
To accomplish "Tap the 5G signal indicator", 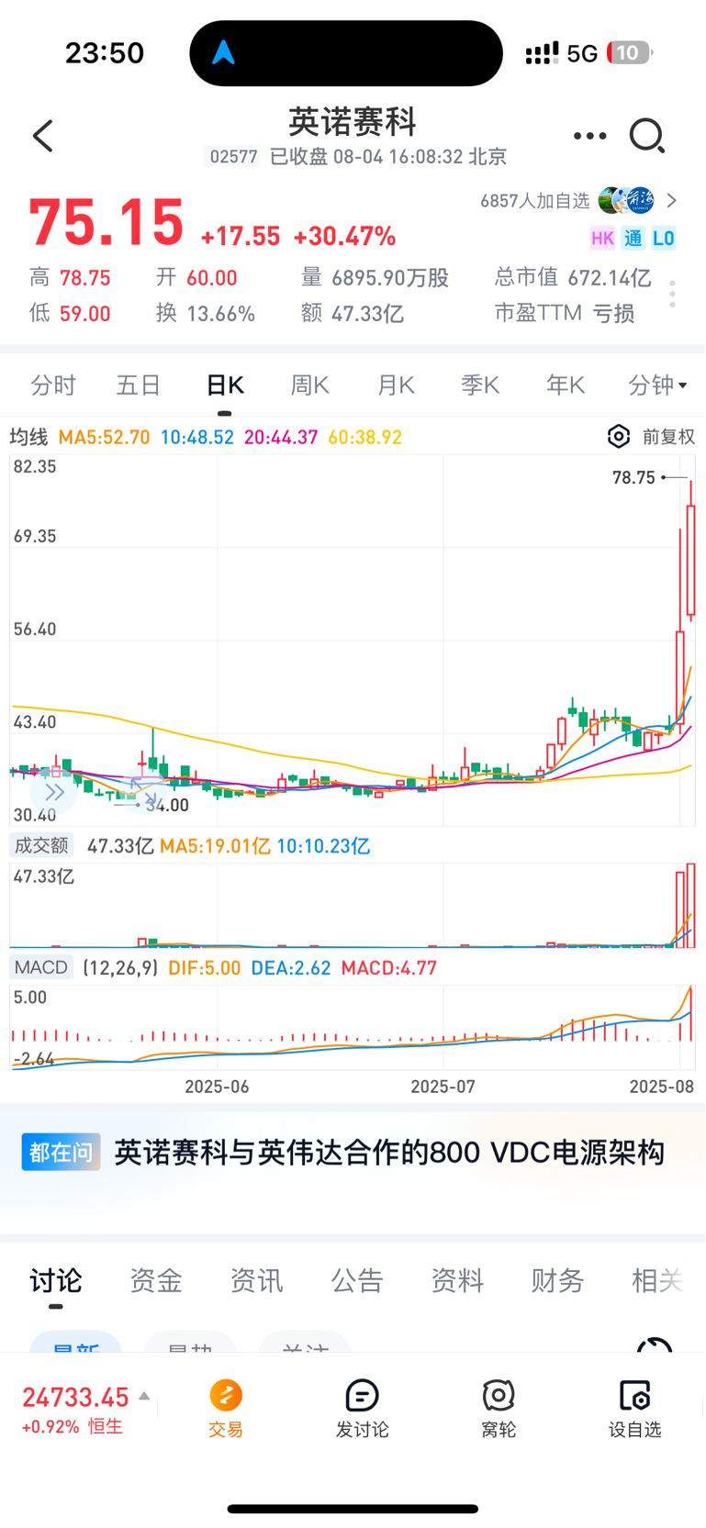I will tap(582, 53).
